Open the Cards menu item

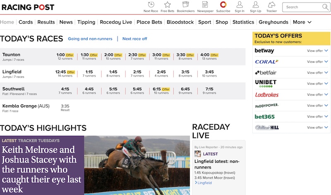[26, 22]
